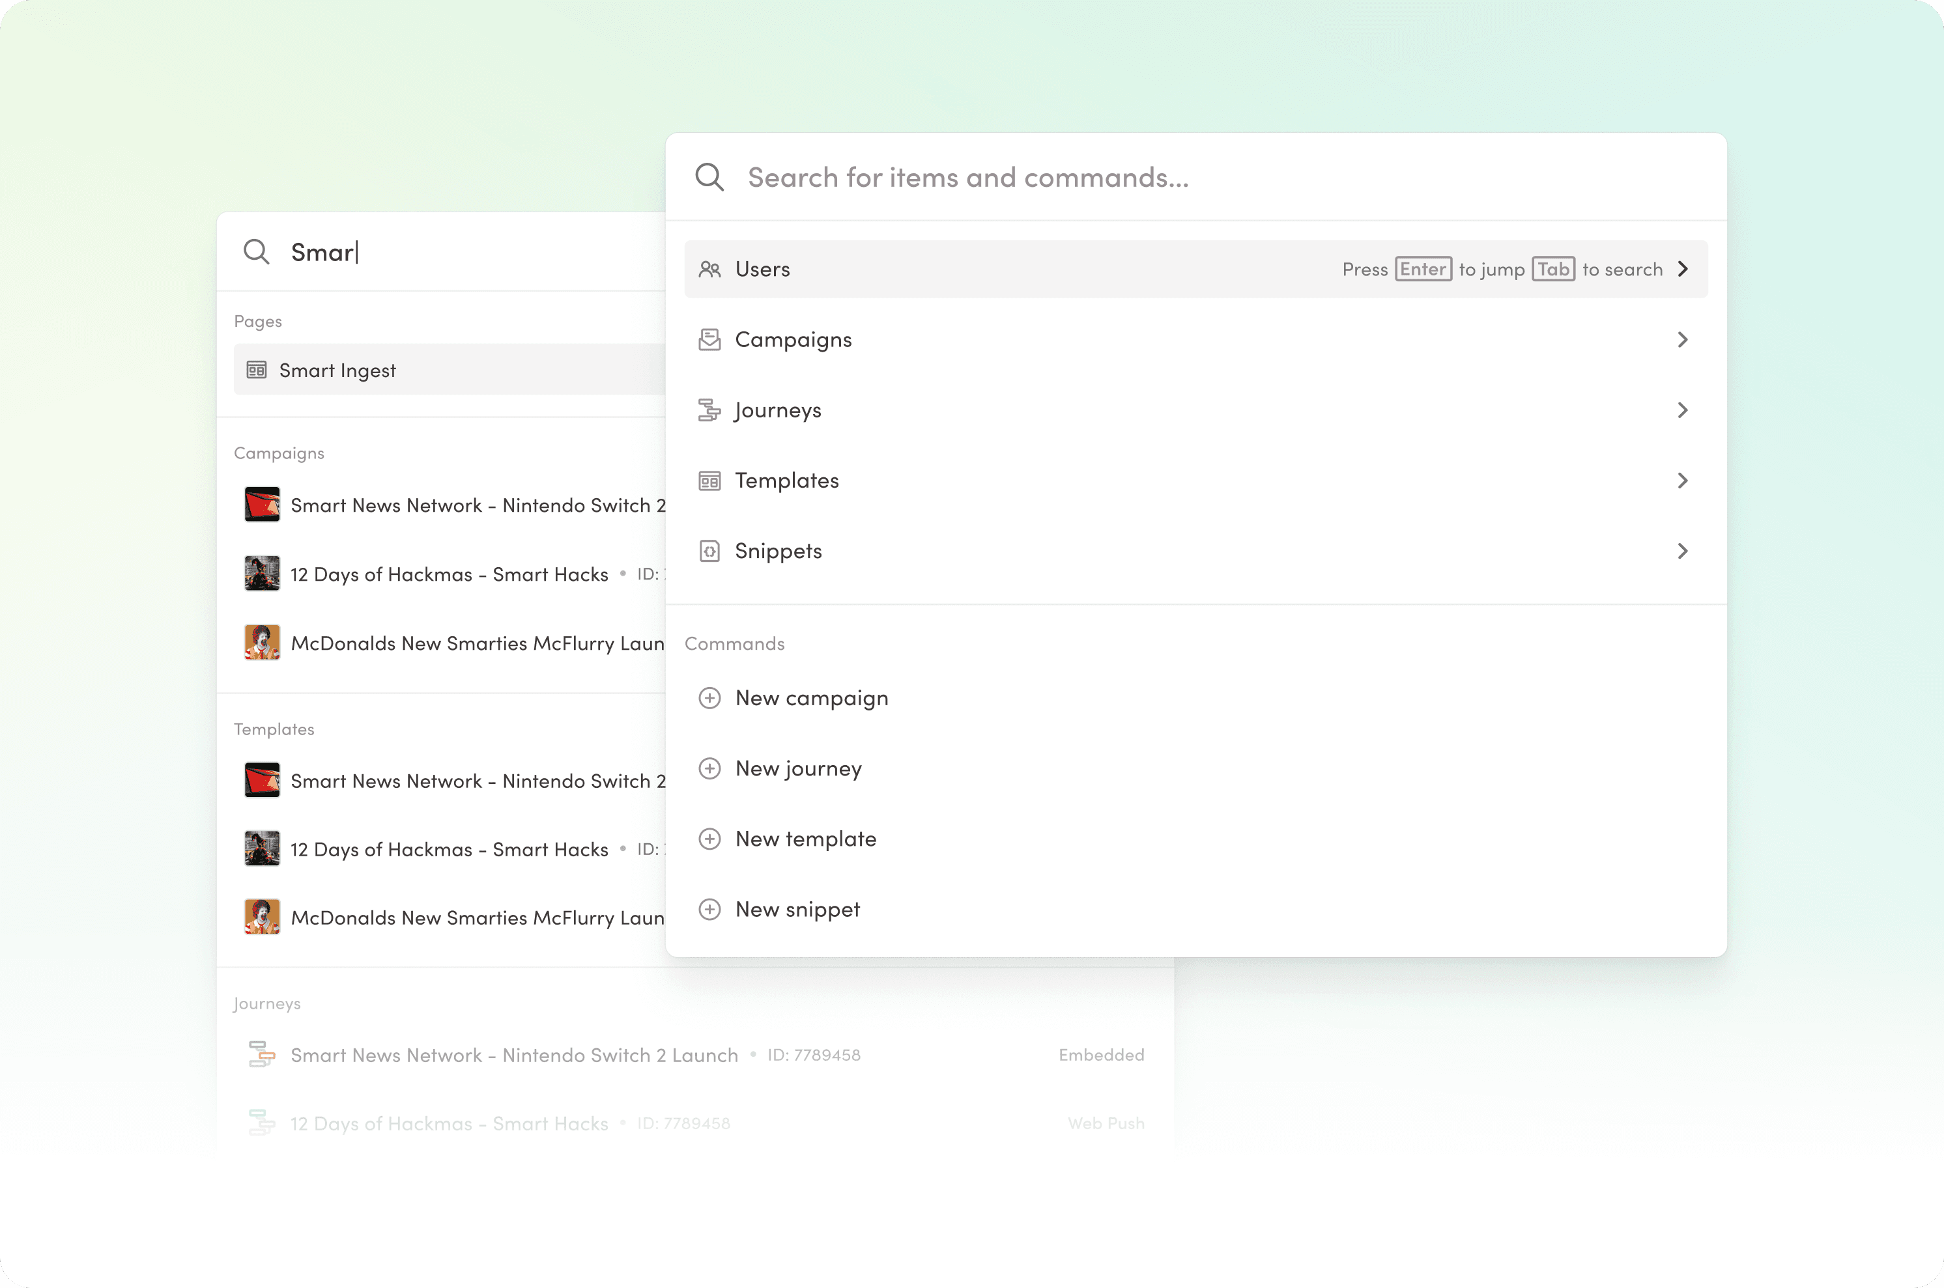1944x1288 pixels.
Task: Click plus icon beside New campaign
Action: 709,698
